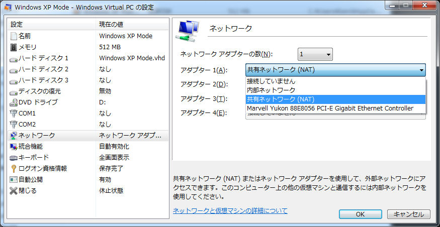This screenshot has height=227, width=440.
Task: Click the 自動有効化 value
Action: pos(114,147)
